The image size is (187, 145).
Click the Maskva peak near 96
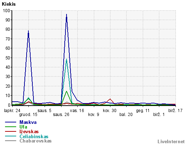(x=67, y=14)
